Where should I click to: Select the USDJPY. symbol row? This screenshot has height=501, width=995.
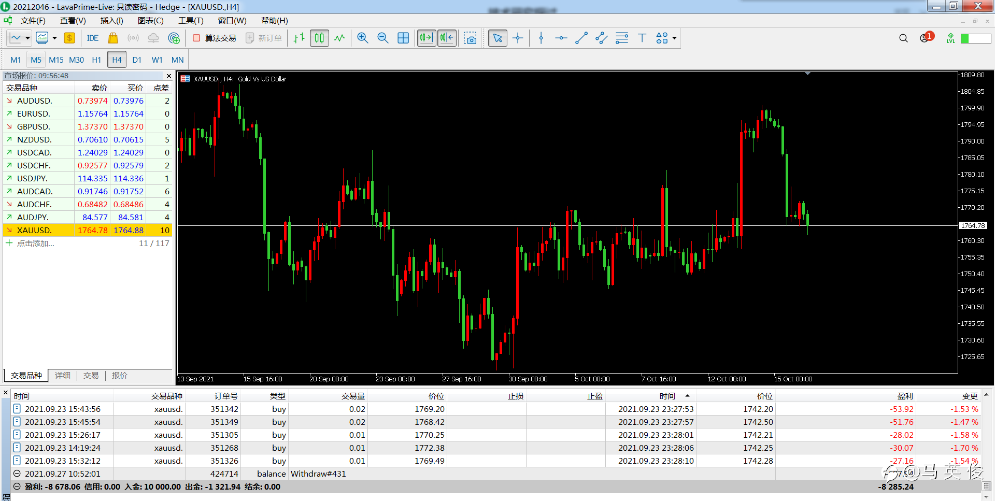click(88, 179)
